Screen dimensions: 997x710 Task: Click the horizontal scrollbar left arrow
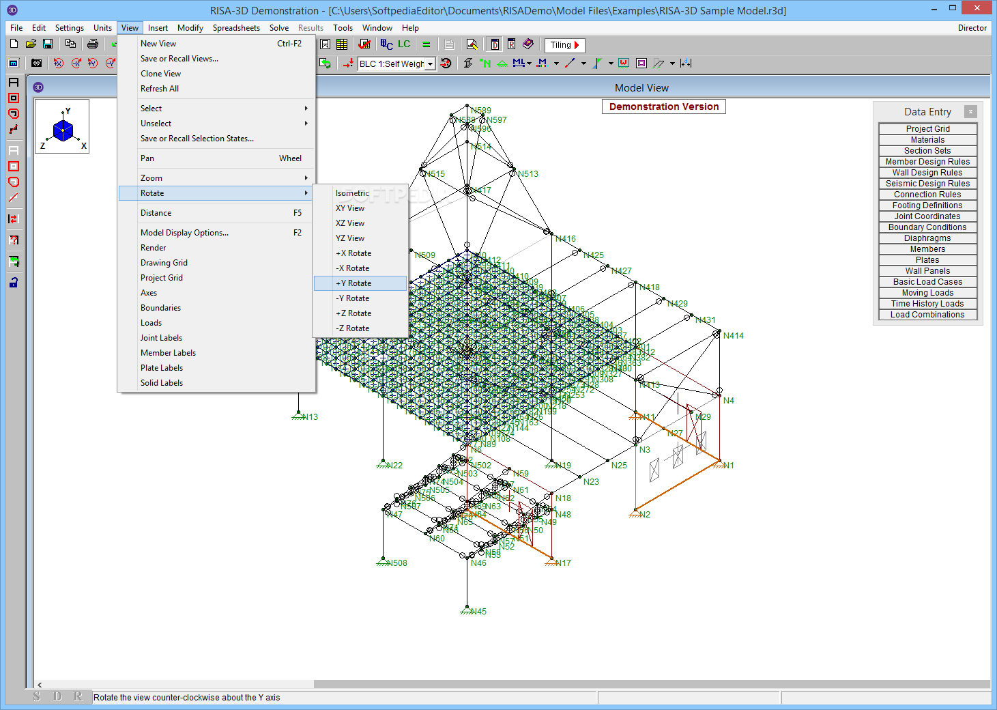pos(40,684)
